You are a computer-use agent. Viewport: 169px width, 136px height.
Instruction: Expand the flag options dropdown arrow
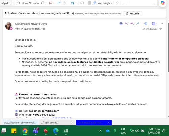54,3
